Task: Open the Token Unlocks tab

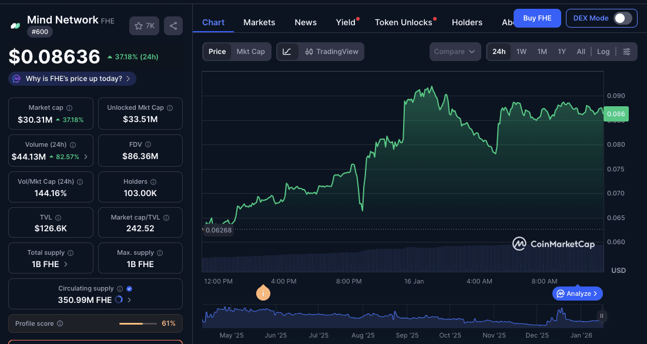Action: (x=403, y=22)
